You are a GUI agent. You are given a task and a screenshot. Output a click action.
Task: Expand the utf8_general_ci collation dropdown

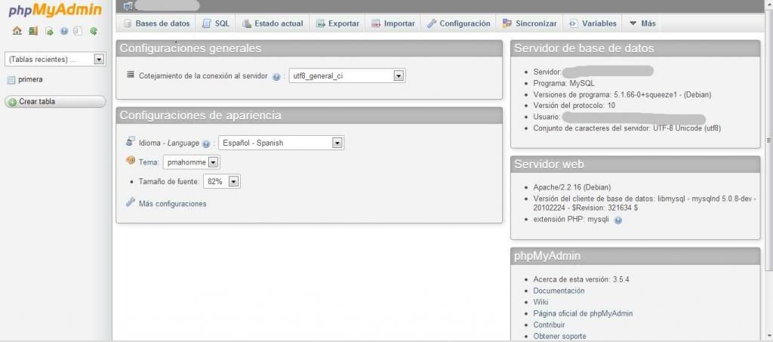pos(399,76)
